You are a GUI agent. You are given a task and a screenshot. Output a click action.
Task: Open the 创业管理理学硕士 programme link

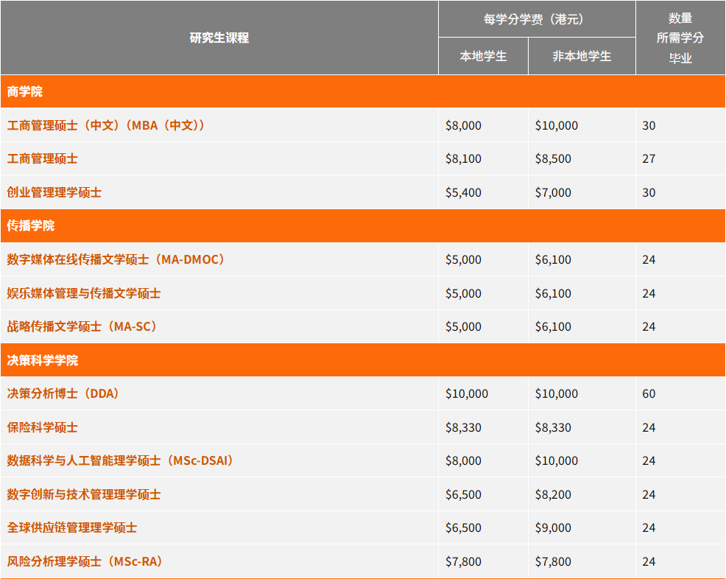click(x=54, y=192)
